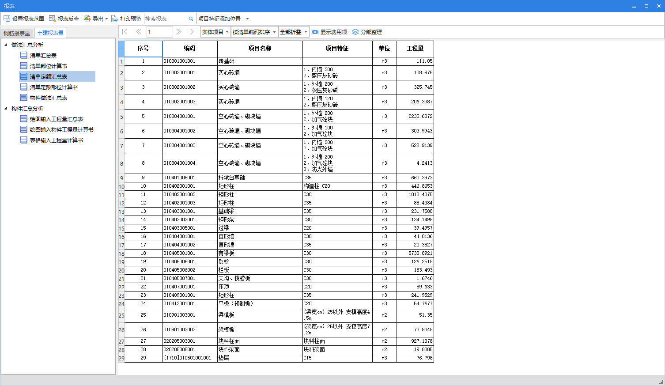Select 清单汇总表 in the tree
665x386 pixels.
[43, 55]
